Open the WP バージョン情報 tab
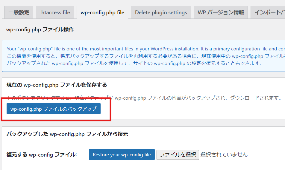Viewport: 285px width, 170px height. point(221,12)
